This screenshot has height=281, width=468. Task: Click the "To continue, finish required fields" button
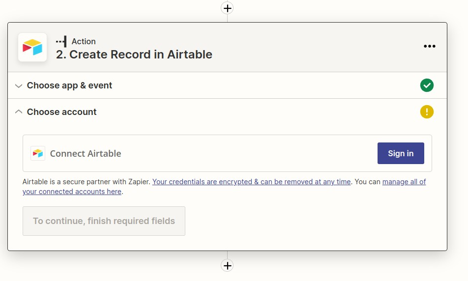[104, 221]
